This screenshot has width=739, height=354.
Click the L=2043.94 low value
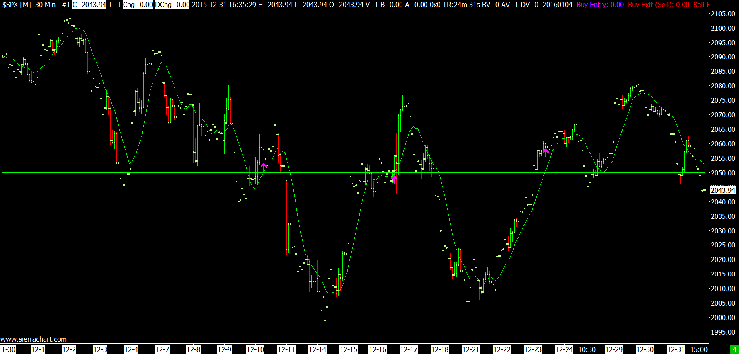click(x=310, y=5)
